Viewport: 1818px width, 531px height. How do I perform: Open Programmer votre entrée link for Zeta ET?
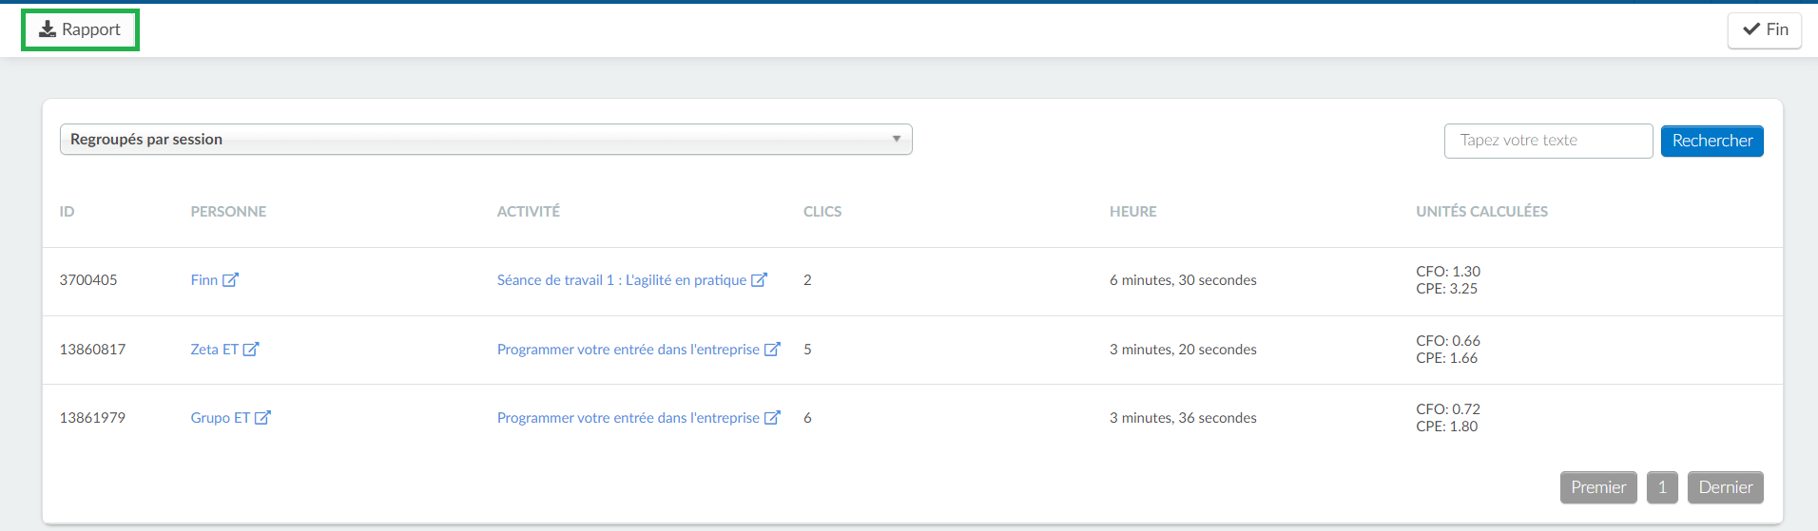click(629, 349)
